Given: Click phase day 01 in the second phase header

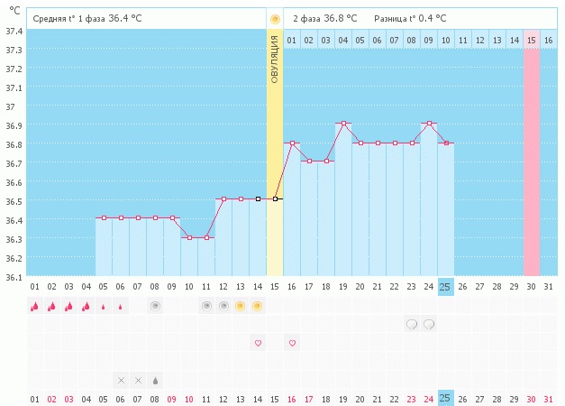Looking at the screenshot, I should coord(292,41).
